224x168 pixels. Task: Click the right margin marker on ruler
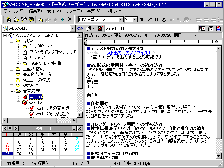point(217,42)
